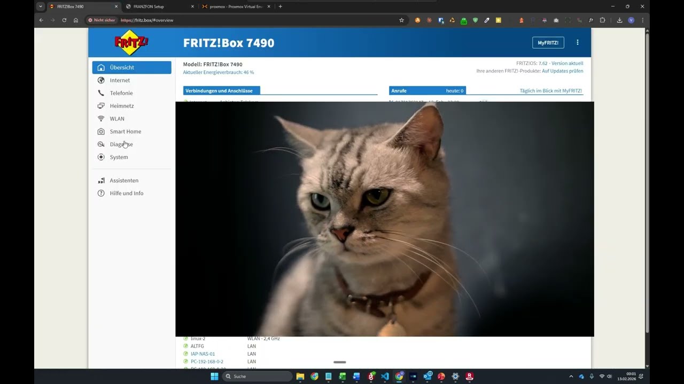Screen dimensions: 684x384
Task: Close the FRANZFON Setup tab
Action: [x=192, y=6]
